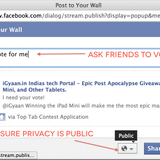Click the red arrow pointing at privacy selector

[x=96, y=146]
